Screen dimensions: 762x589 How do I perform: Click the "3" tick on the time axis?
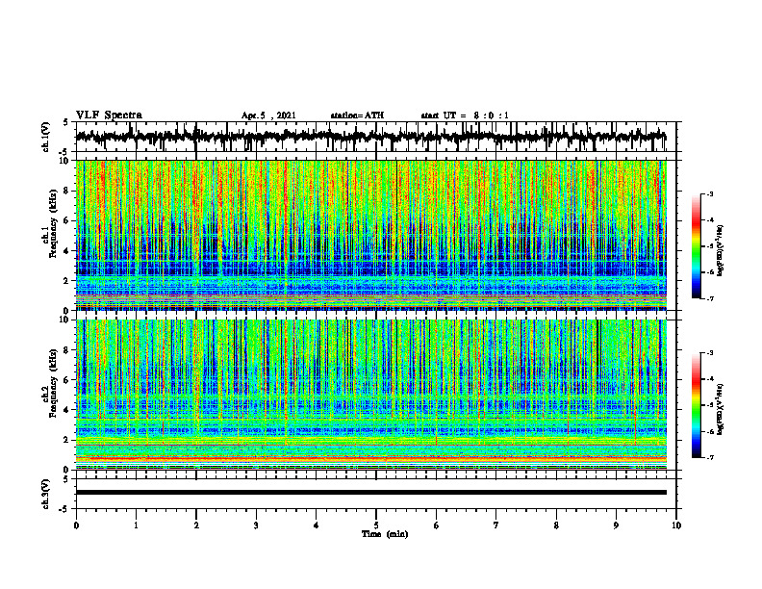click(256, 525)
